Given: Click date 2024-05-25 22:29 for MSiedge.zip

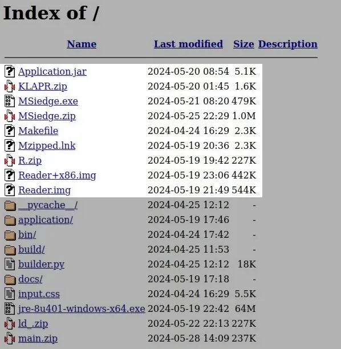Looking at the screenshot, I should (188, 116).
